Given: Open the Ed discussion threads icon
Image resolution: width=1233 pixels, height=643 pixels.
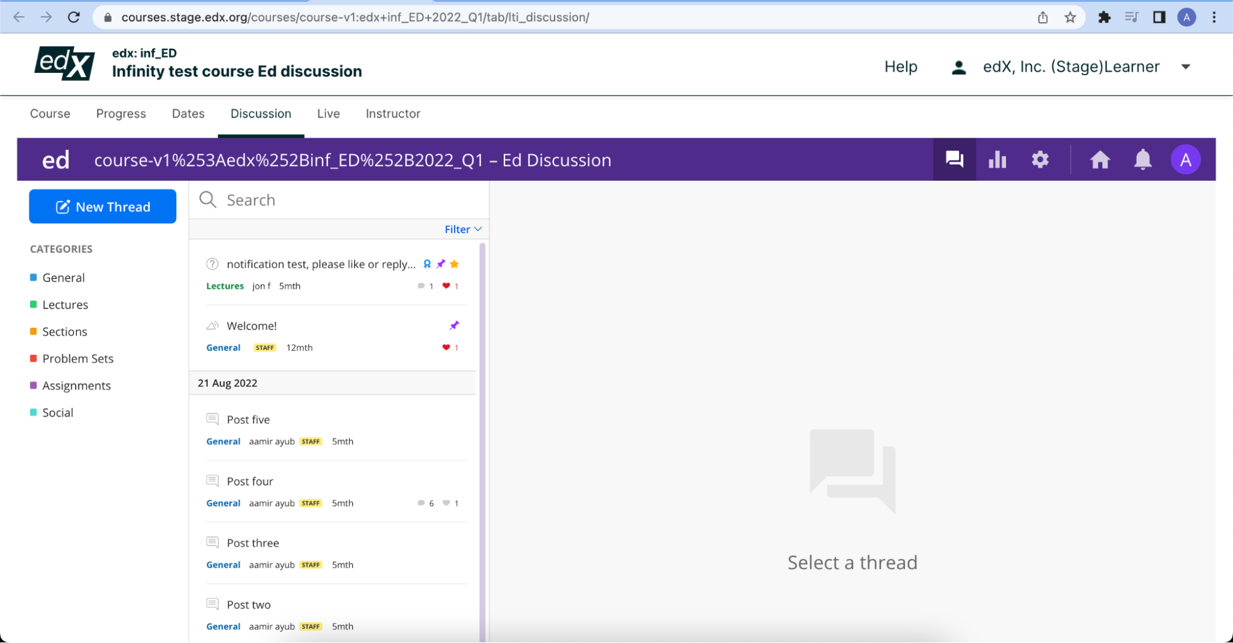Looking at the screenshot, I should pos(954,160).
